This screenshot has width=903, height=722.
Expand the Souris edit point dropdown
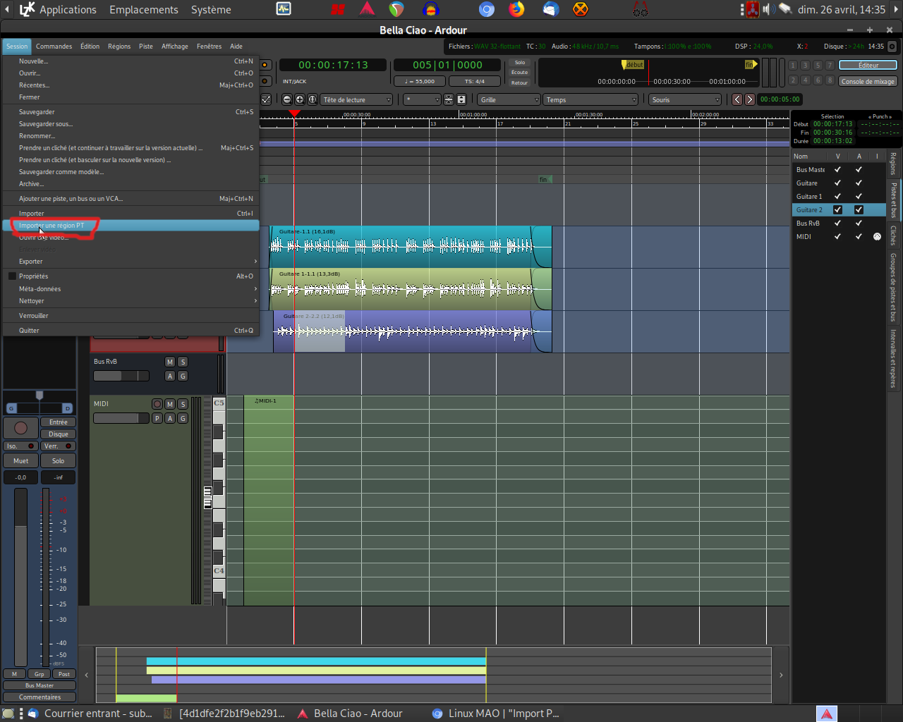pyautogui.click(x=685, y=99)
